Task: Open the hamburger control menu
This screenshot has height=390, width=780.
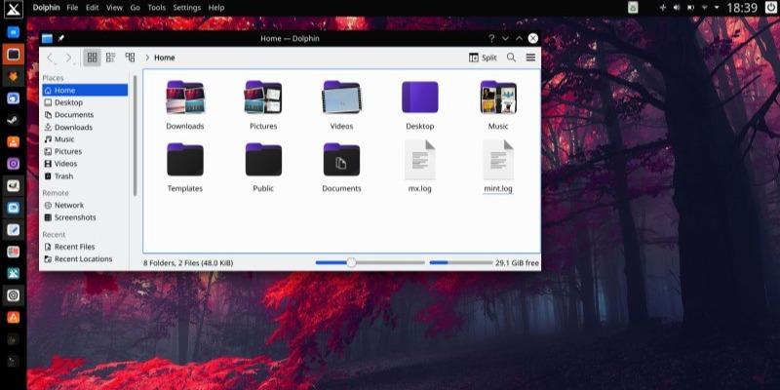Action: point(530,58)
